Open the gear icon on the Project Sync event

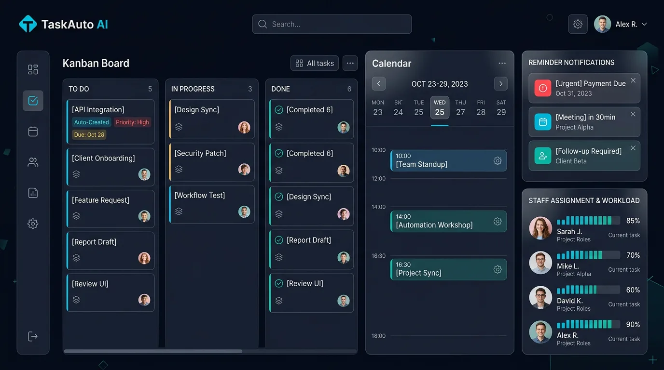coord(498,269)
